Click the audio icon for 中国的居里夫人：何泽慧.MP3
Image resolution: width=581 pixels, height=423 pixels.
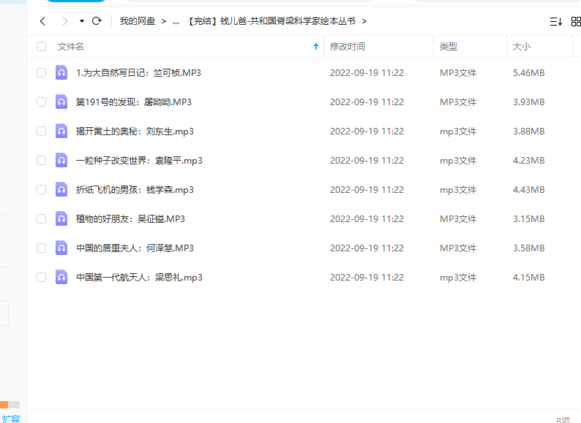coord(61,248)
